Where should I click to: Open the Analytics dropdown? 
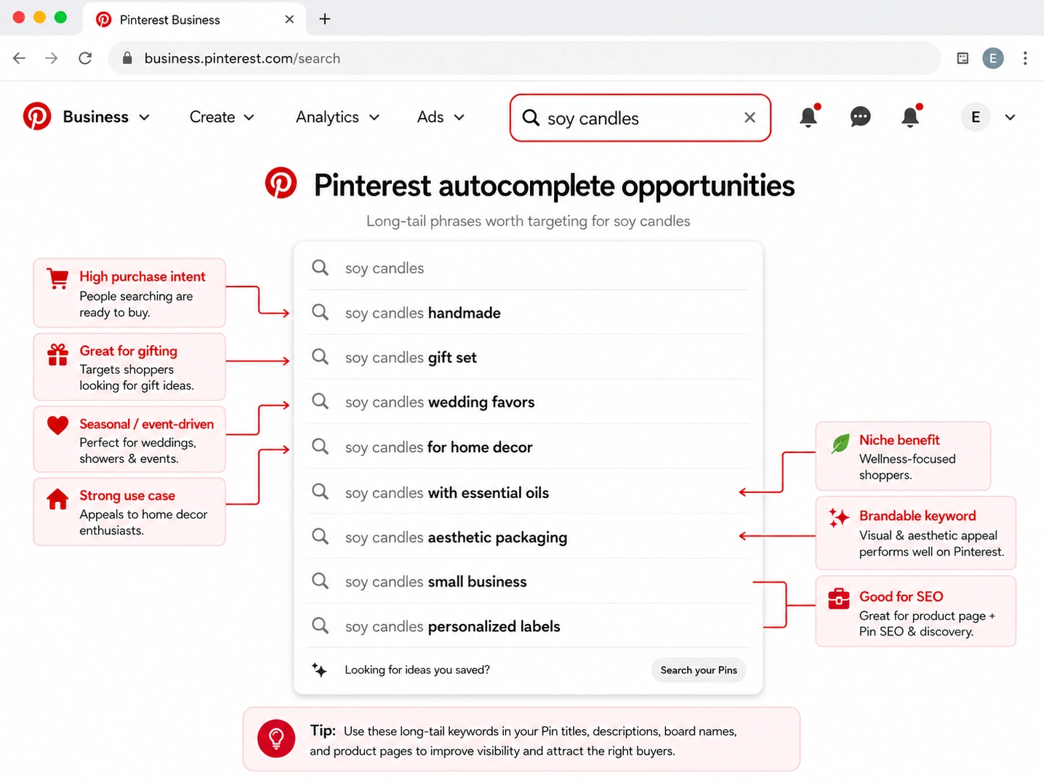337,117
